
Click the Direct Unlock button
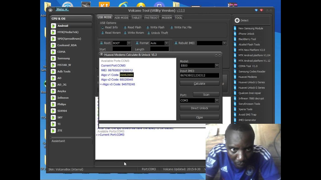[x=200, y=108]
